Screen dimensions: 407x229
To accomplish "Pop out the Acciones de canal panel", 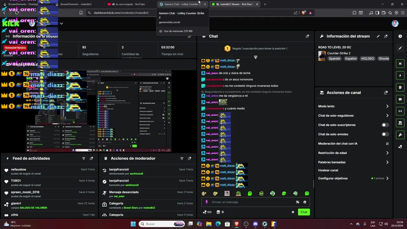I will [386, 93].
